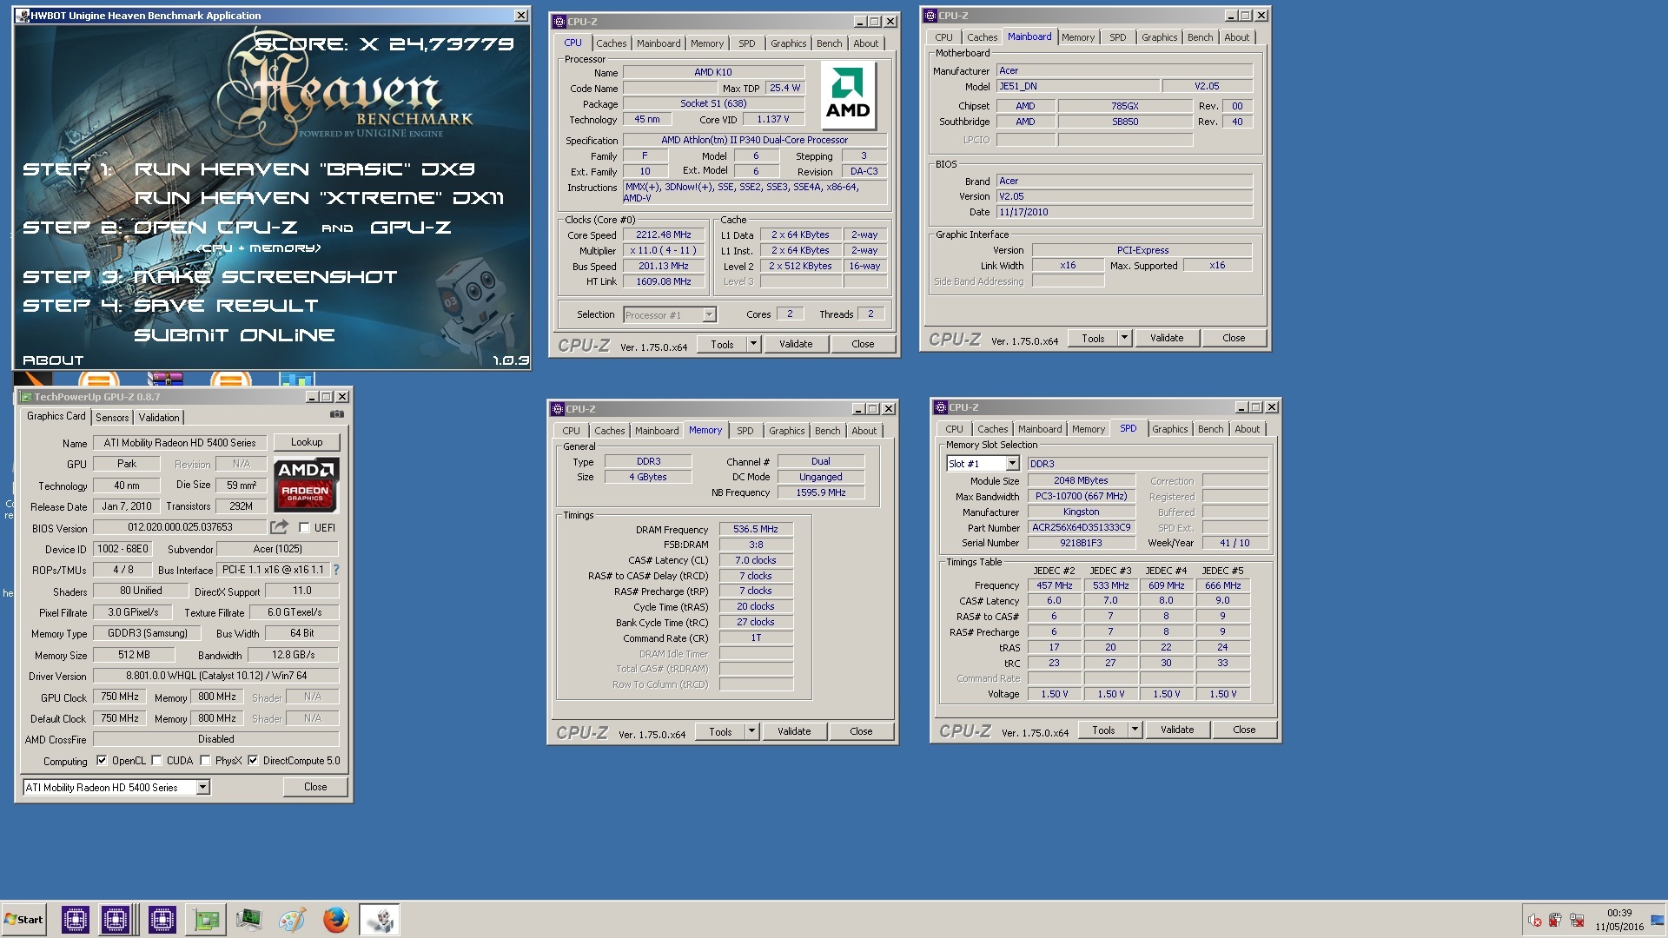Launch Firefox from the taskbar
The width and height of the screenshot is (1668, 938).
click(x=336, y=920)
